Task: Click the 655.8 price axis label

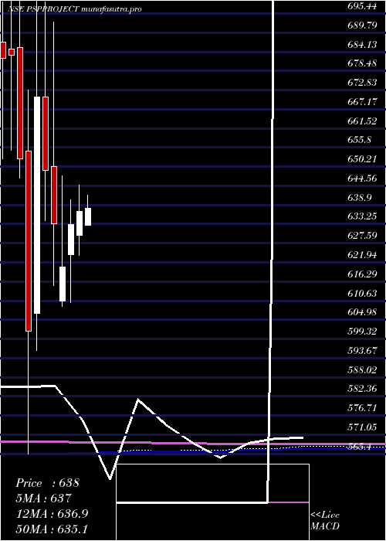Action: (x=359, y=140)
